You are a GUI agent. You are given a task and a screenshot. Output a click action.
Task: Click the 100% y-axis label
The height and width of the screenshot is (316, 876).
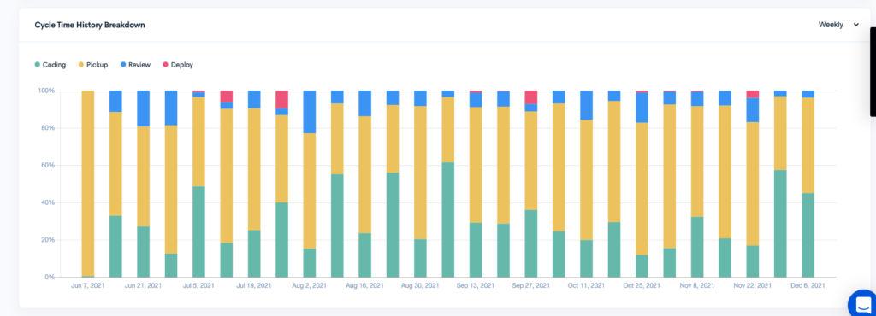click(x=46, y=91)
